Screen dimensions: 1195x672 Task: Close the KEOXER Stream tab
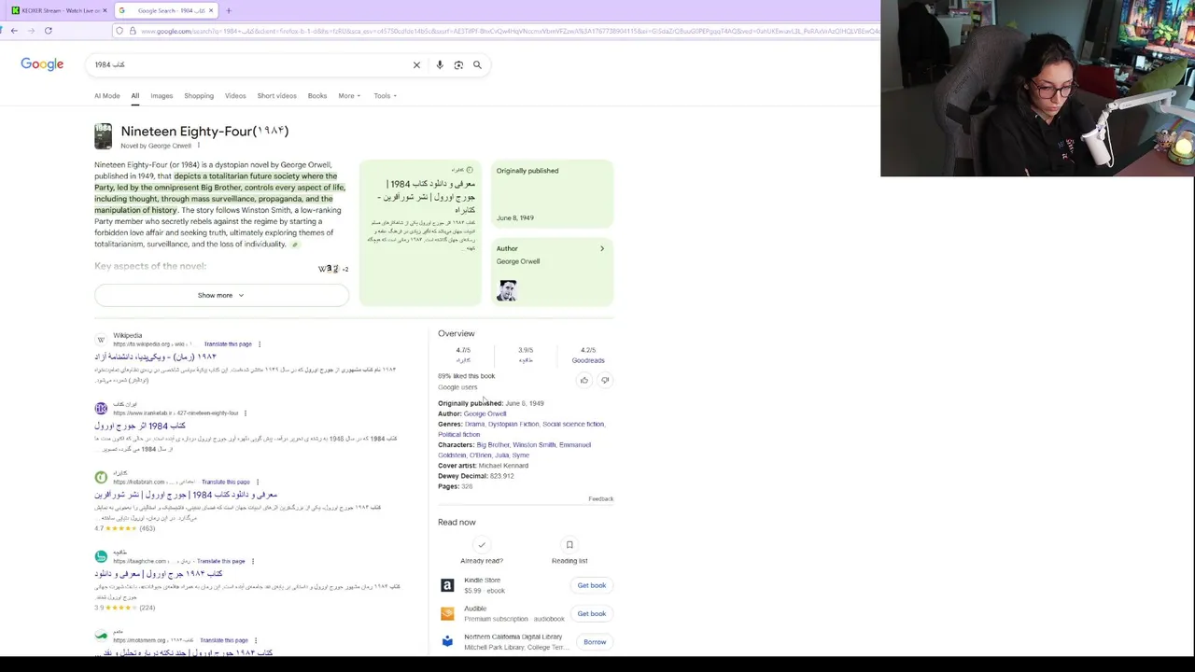click(105, 10)
